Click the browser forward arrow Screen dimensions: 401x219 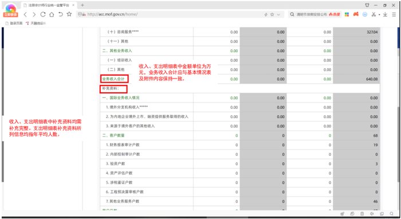click(x=34, y=14)
